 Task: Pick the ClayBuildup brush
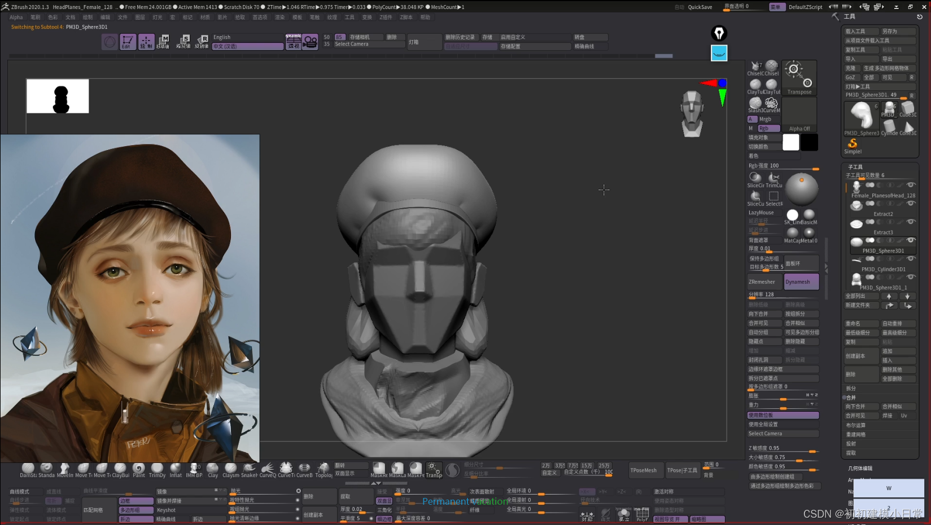120,469
